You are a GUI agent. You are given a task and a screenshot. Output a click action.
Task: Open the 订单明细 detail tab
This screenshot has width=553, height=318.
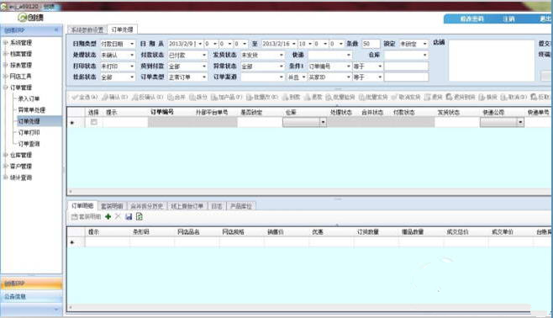coord(82,205)
